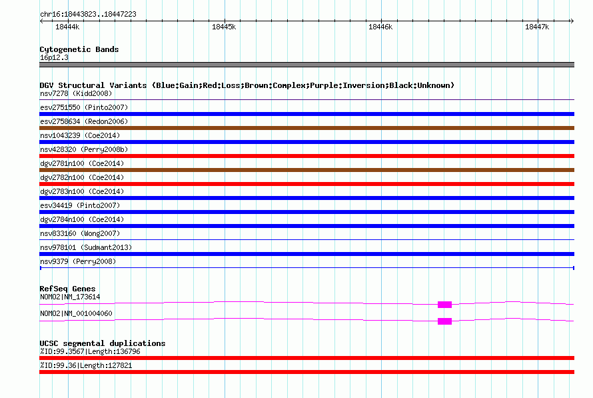Click the blue esv34419 gain bar
Viewport: 593px width, 398px height.
pos(306,212)
